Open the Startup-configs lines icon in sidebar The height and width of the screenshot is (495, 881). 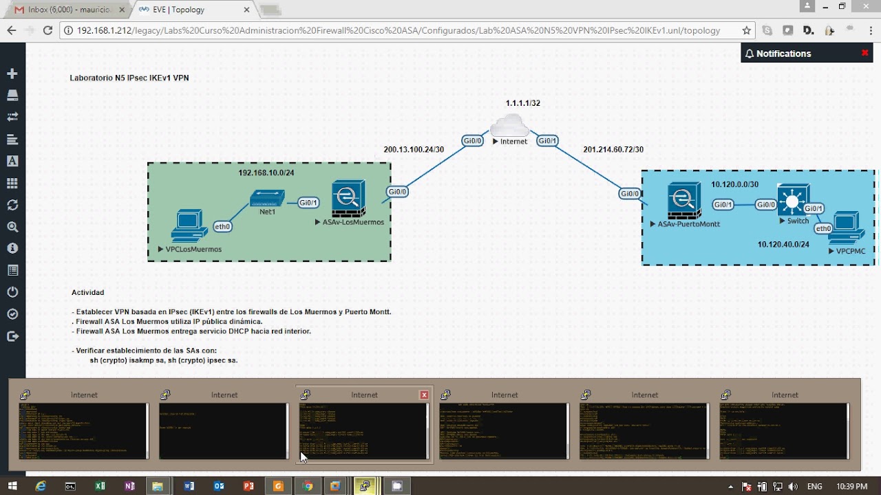coord(12,139)
